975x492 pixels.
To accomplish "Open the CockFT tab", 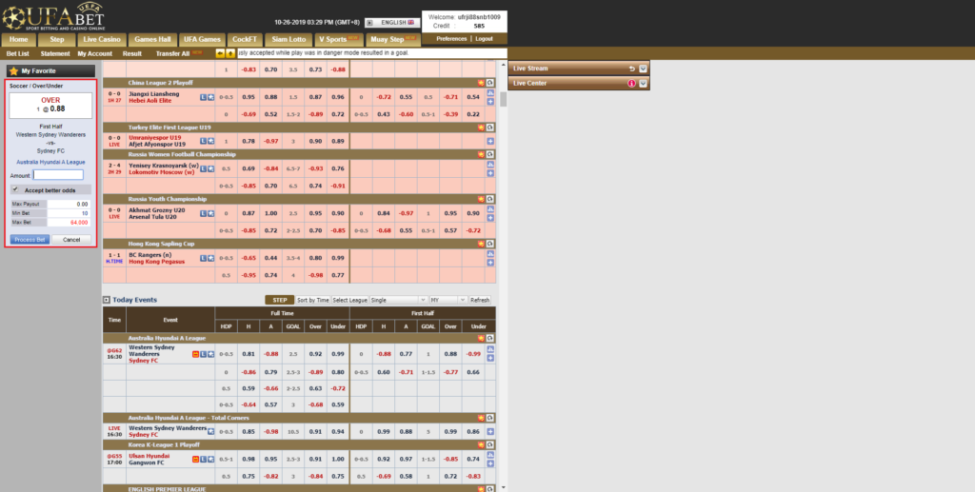I will pyautogui.click(x=245, y=40).
